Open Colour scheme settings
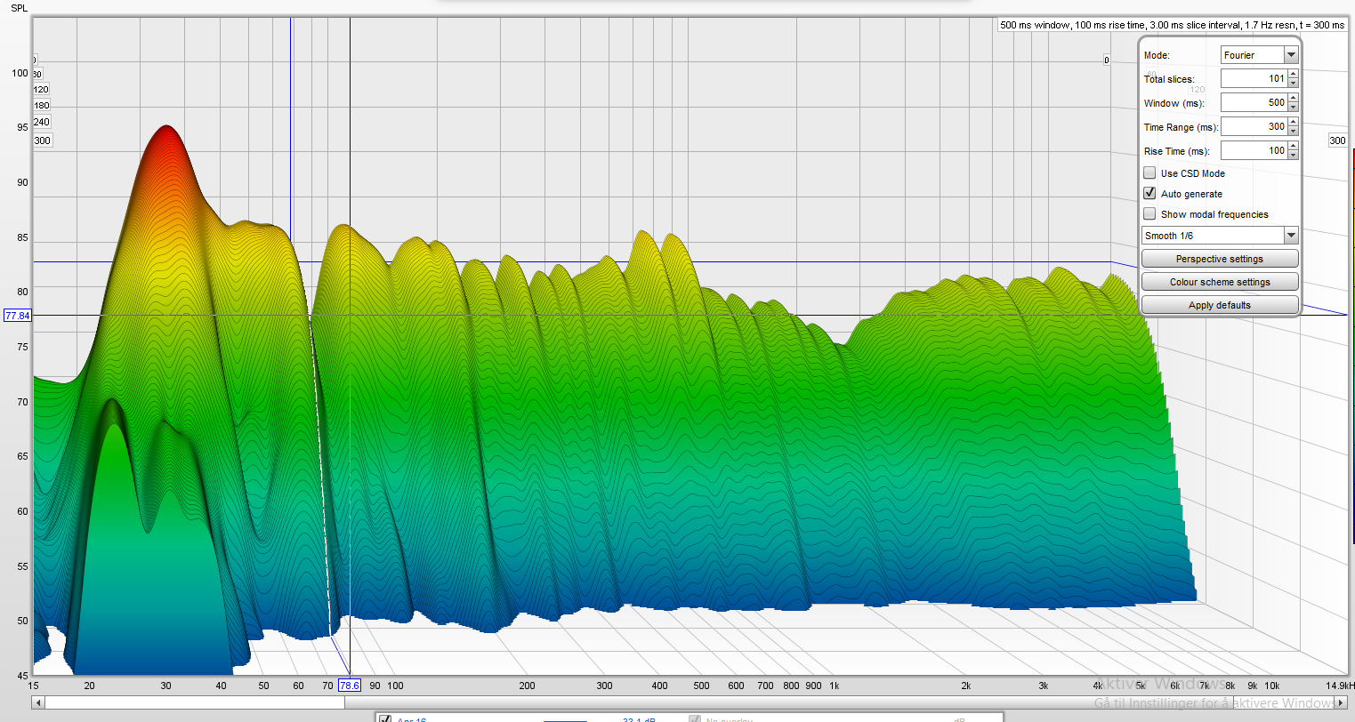Image resolution: width=1355 pixels, height=722 pixels. pyautogui.click(x=1219, y=282)
